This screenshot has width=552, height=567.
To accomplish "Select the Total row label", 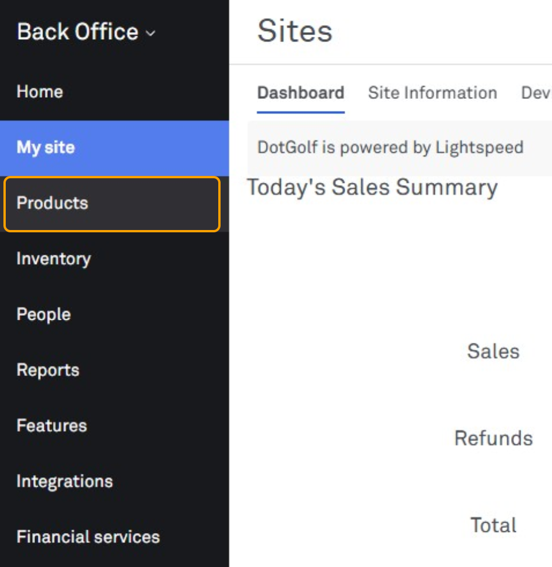I will pyautogui.click(x=493, y=525).
